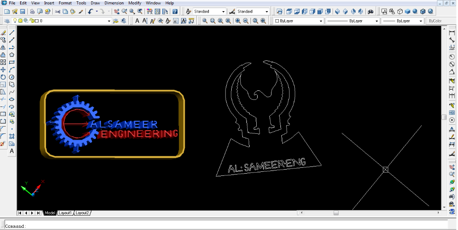Choose the Circle drawing tool
The height and width of the screenshot is (230, 458).
click(x=12, y=77)
